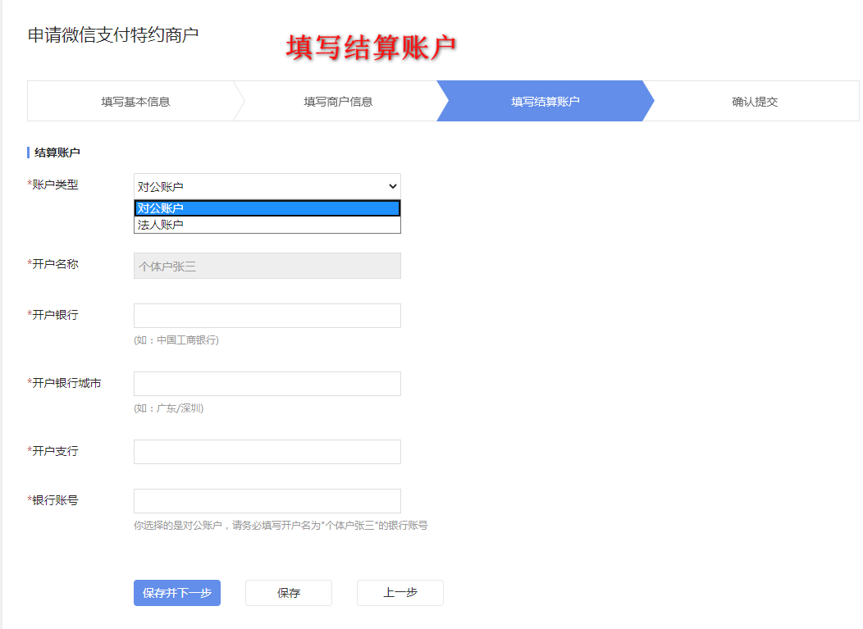Go to 填写商户信息 step
The image size is (863, 629).
click(338, 101)
